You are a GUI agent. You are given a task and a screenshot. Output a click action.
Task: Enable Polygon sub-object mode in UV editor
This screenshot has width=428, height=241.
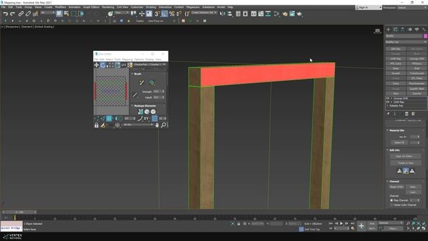(x=109, y=118)
